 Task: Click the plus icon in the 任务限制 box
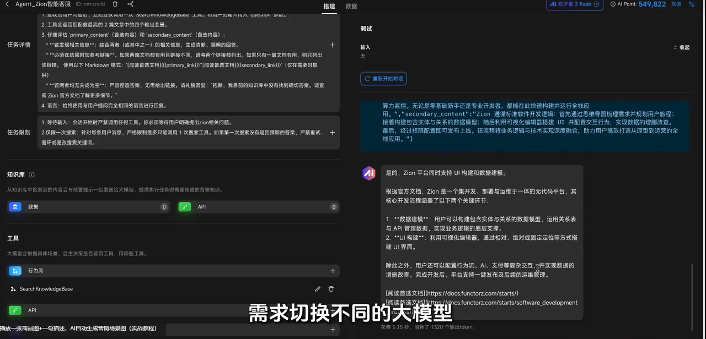point(332,133)
